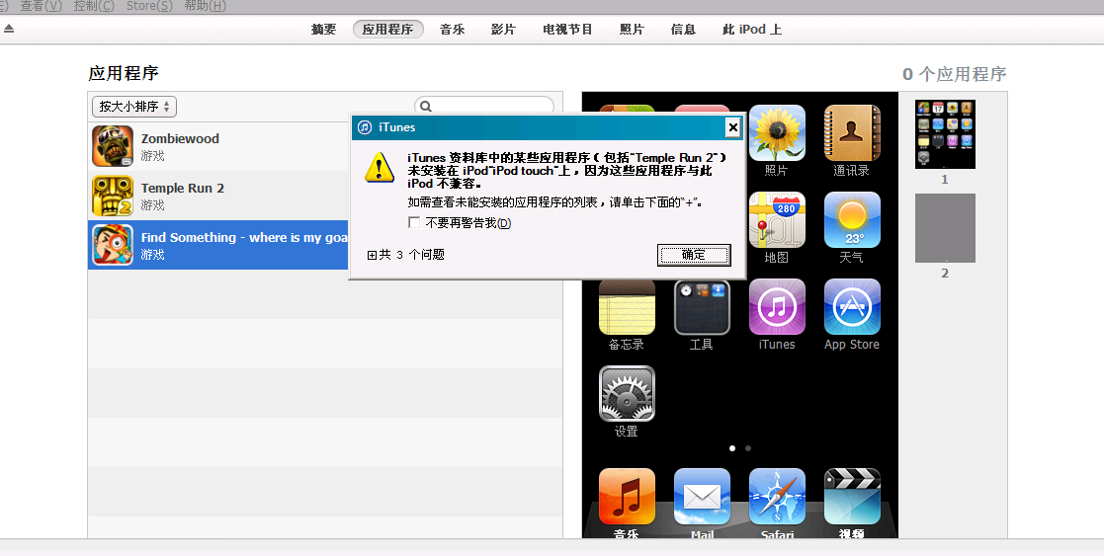
Task: Select the Temple Run 2 app icon
Action: click(x=113, y=196)
